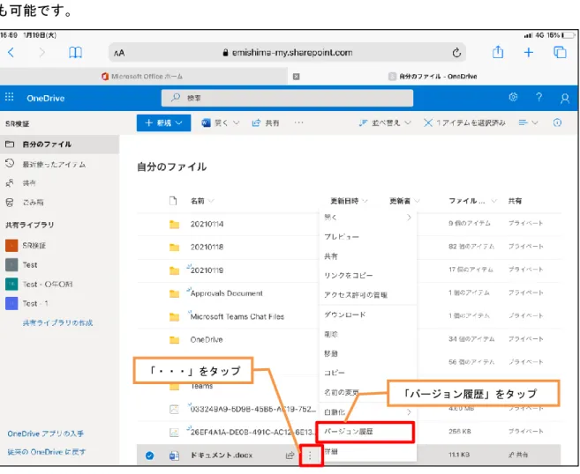
Task: Open the 新規 new item dropdown
Action: pos(163,123)
